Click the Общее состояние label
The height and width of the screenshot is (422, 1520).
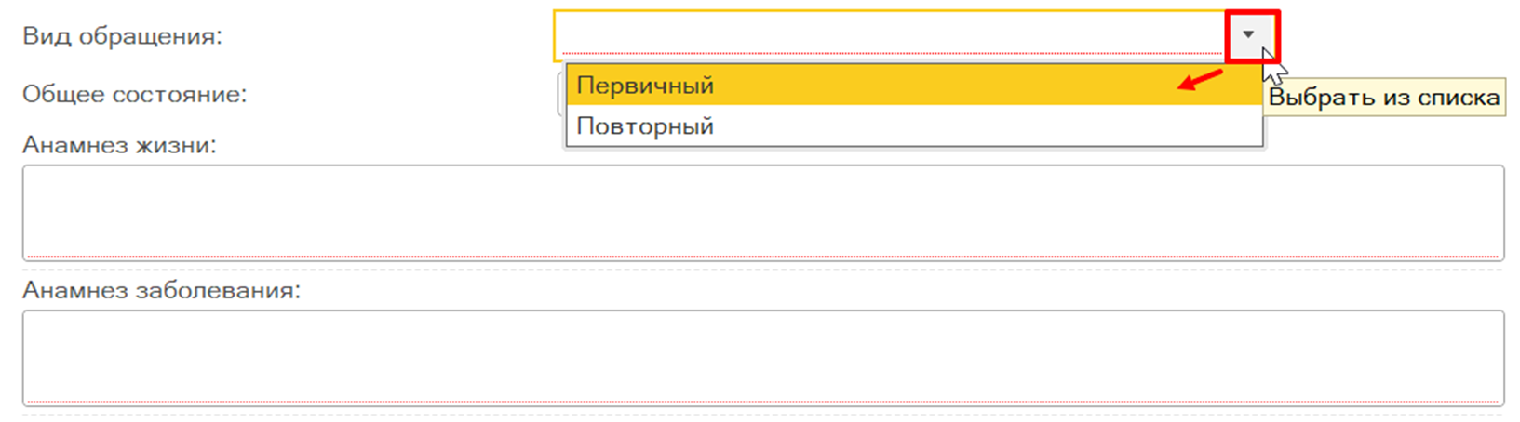[x=135, y=94]
